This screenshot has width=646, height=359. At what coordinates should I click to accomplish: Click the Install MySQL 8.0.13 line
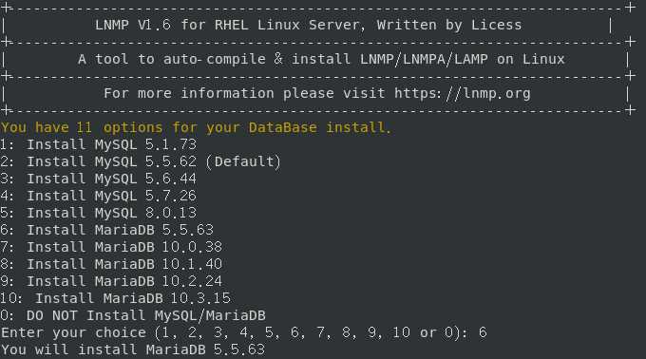tap(99, 213)
